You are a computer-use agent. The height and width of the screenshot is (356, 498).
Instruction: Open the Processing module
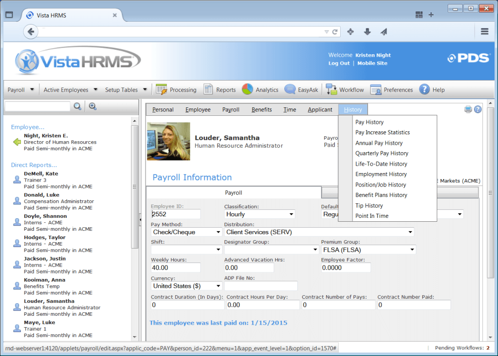182,89
